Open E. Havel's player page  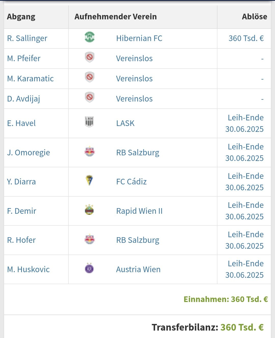21,123
